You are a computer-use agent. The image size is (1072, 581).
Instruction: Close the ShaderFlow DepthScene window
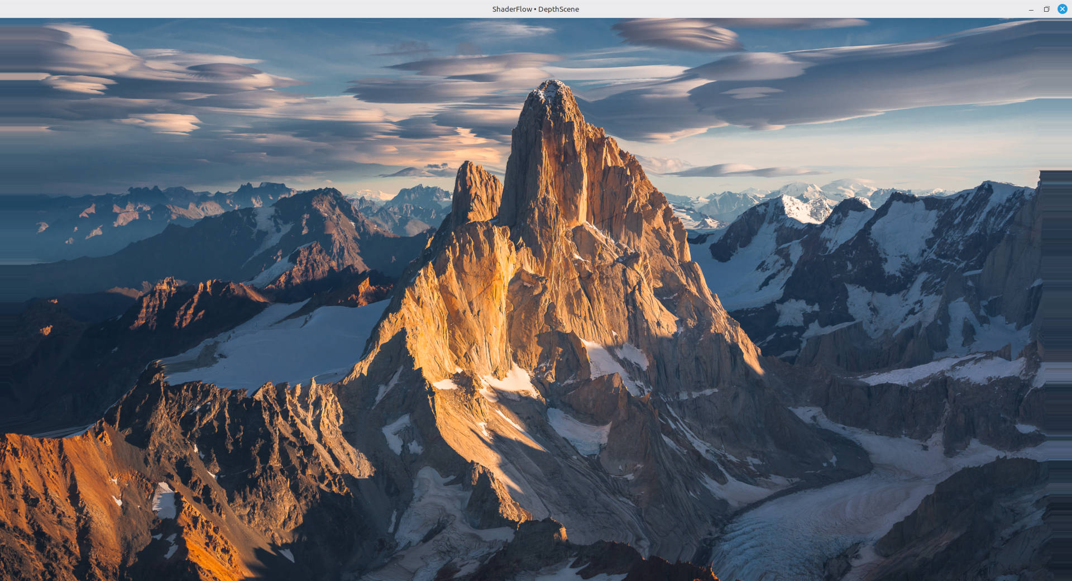pos(1062,9)
